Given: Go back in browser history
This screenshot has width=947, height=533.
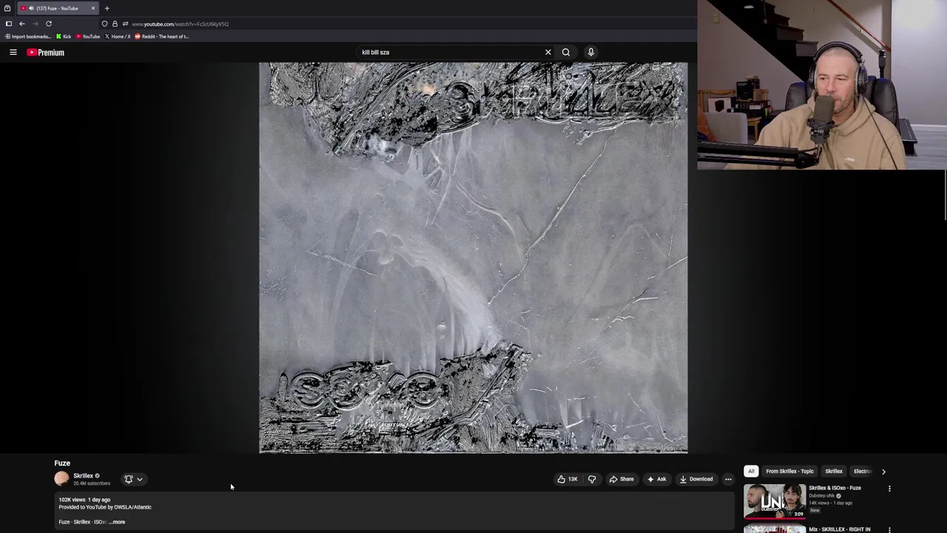Looking at the screenshot, I should pos(21,24).
